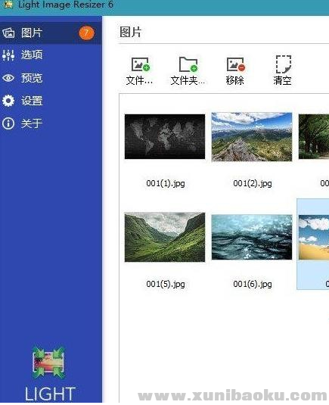The width and height of the screenshot is (329, 405).
Task: Open the 关于 about section
Action: click(51, 123)
